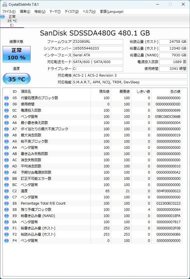The image size is (190, 279).
Task: Click status orb for attribute AD row
Action: 6,166
